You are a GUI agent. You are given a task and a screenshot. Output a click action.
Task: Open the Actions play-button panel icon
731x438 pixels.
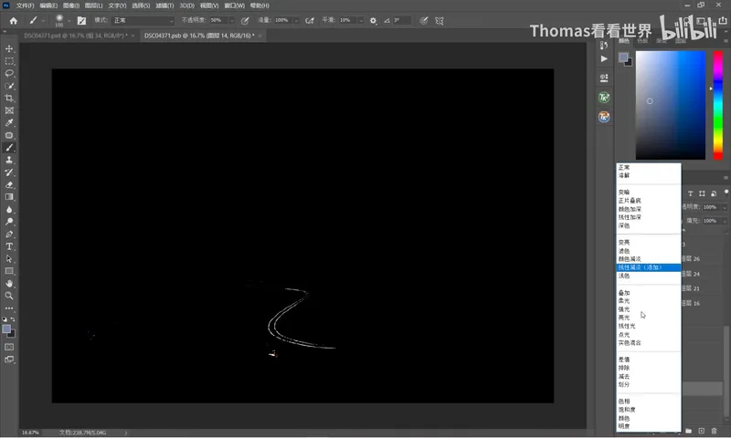tap(604, 58)
